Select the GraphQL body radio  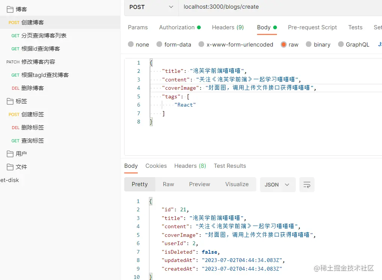coord(341,44)
